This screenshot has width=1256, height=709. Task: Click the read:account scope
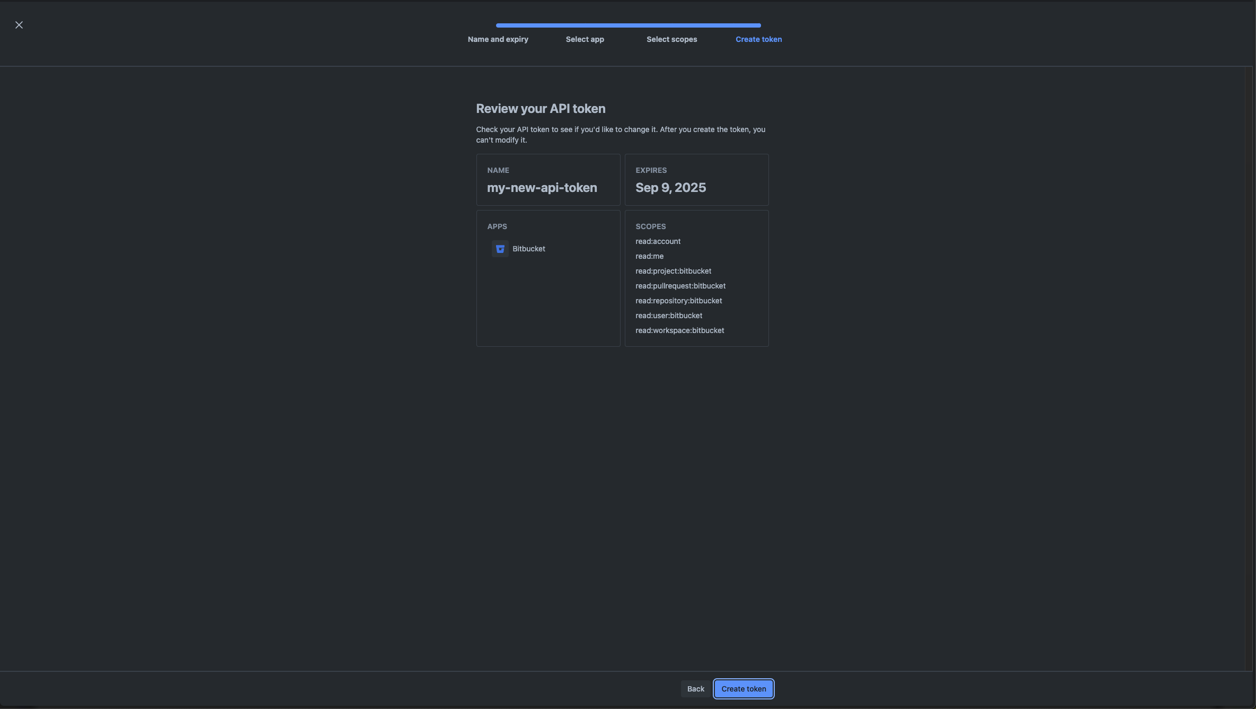point(658,241)
